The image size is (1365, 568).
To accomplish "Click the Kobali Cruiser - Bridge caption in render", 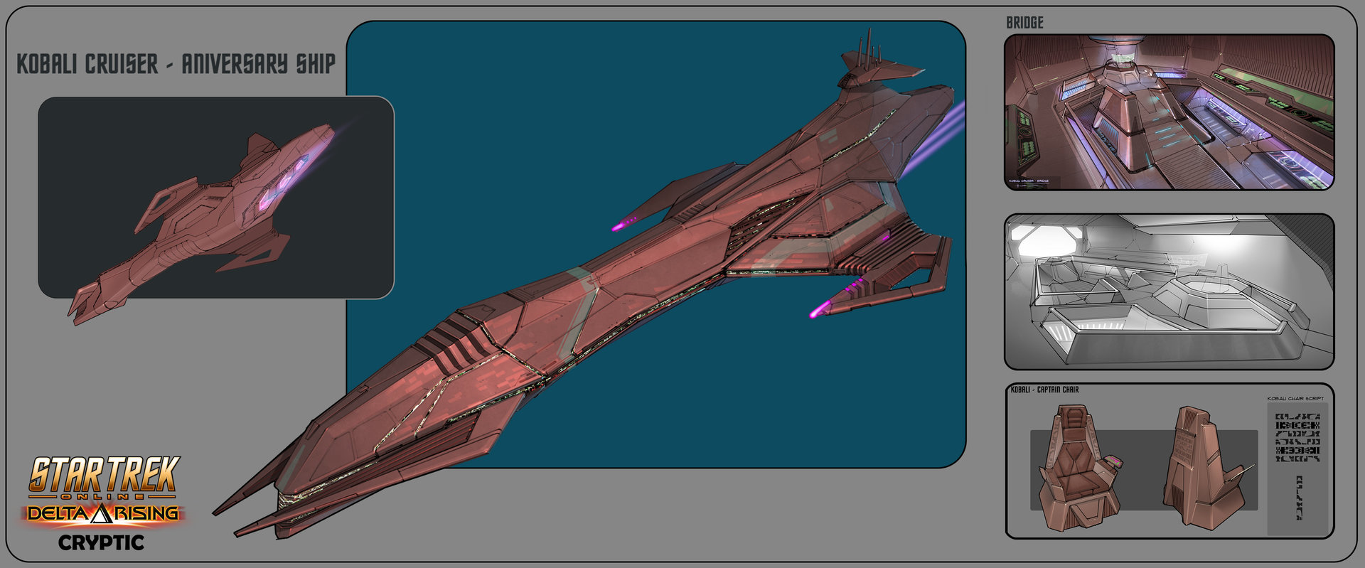I will (1029, 181).
